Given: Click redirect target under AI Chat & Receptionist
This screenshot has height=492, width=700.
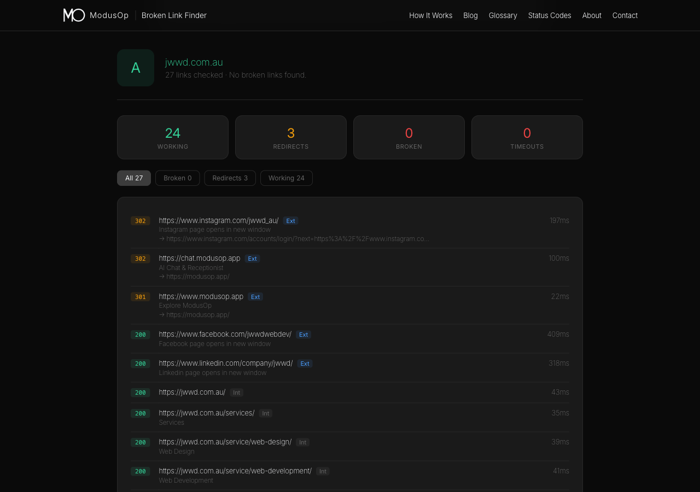Looking at the screenshot, I should (x=194, y=277).
